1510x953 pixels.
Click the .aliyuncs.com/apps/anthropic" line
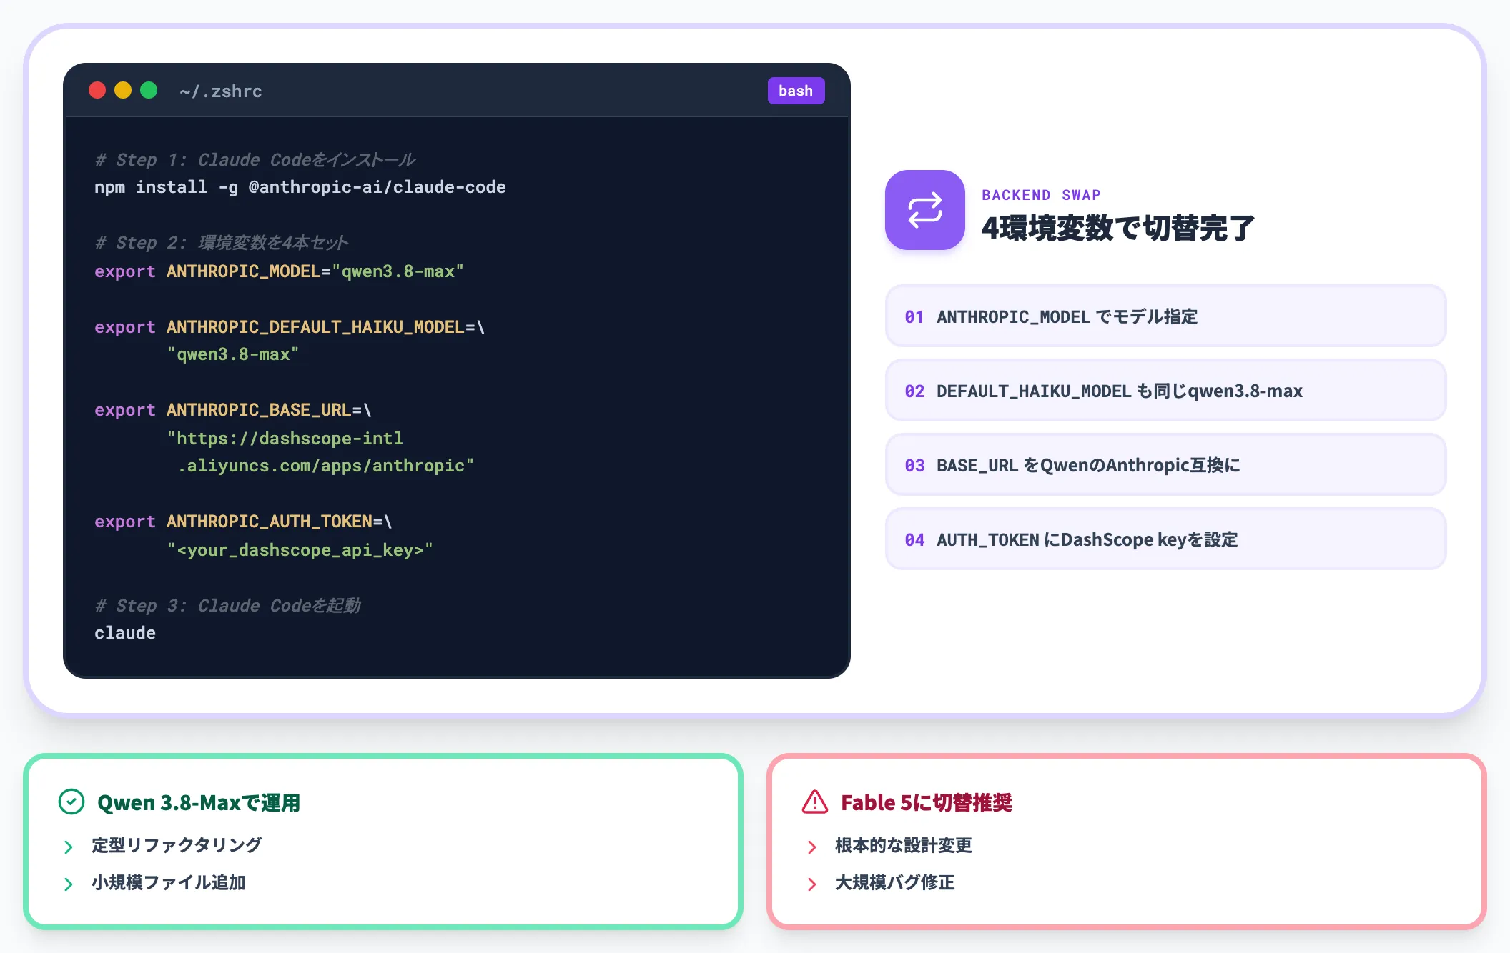coord(325,466)
